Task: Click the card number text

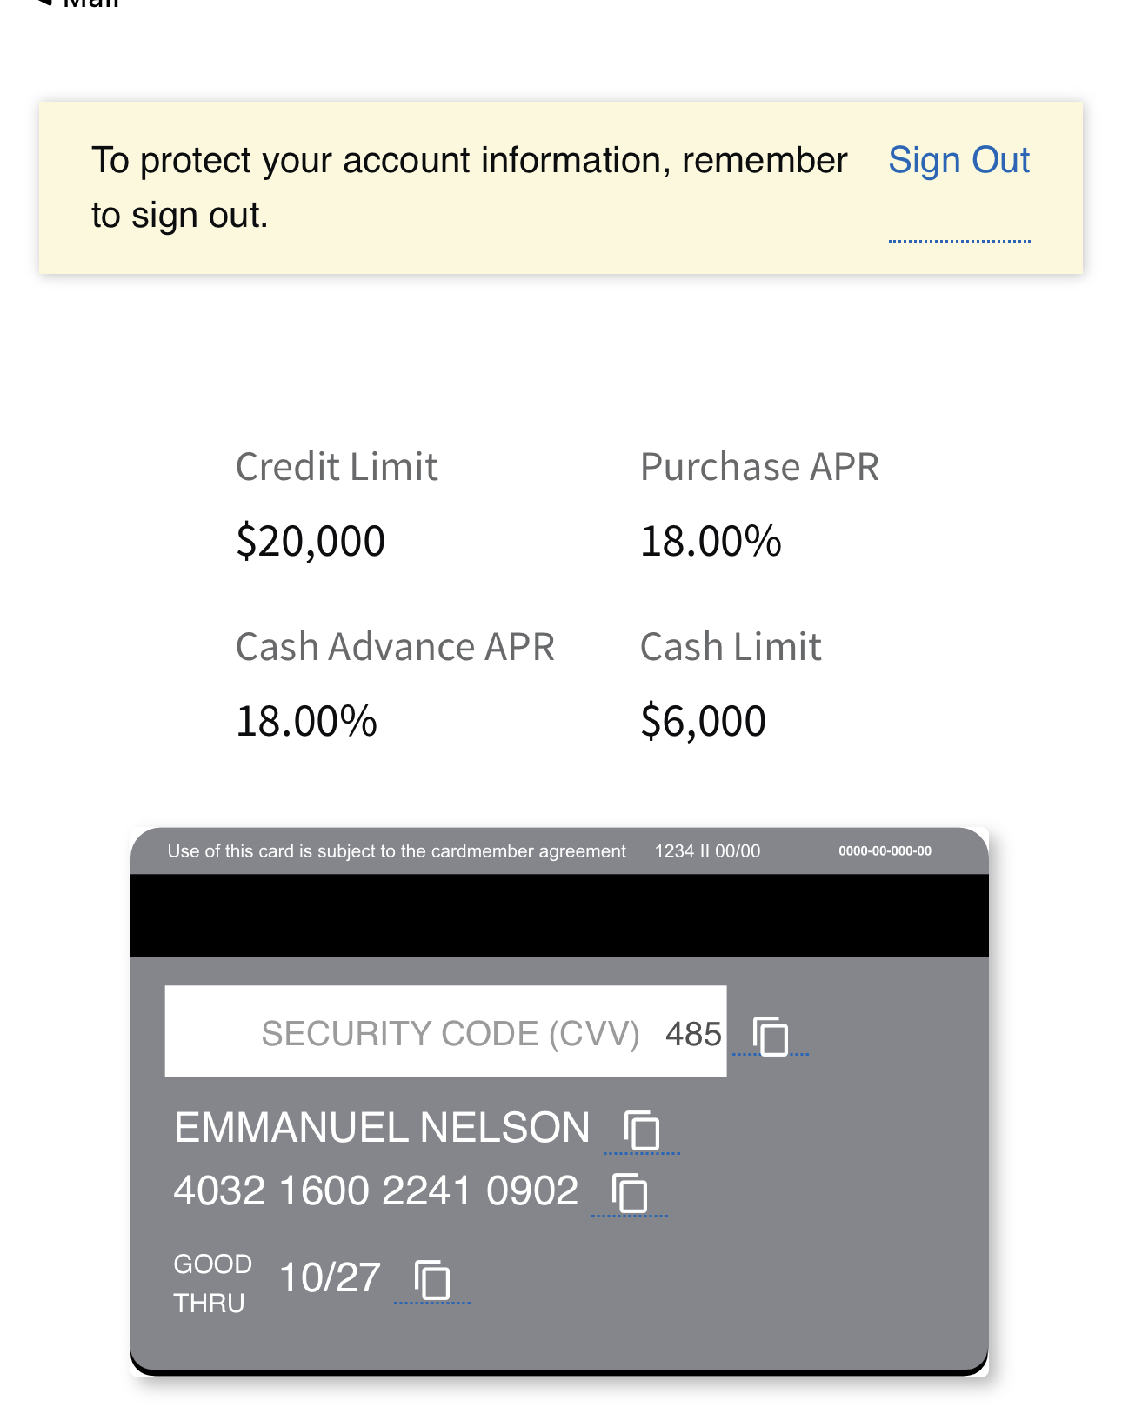Action: tap(376, 1190)
